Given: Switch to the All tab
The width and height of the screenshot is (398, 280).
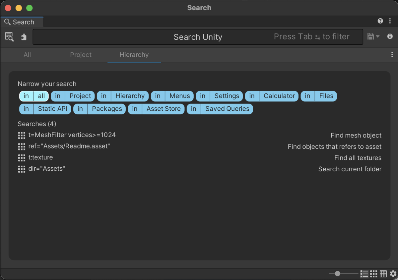Looking at the screenshot, I should [27, 55].
